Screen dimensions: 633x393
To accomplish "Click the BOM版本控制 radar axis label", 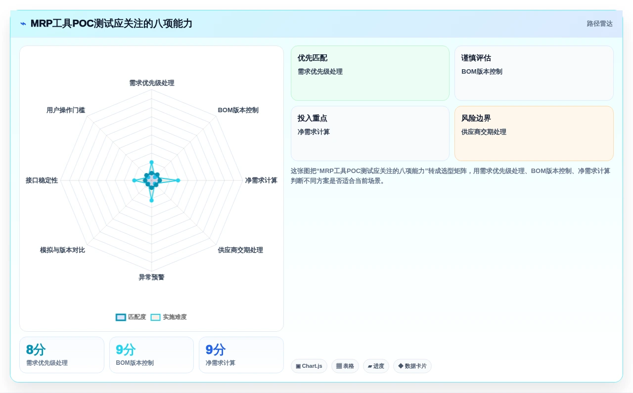I will [238, 110].
